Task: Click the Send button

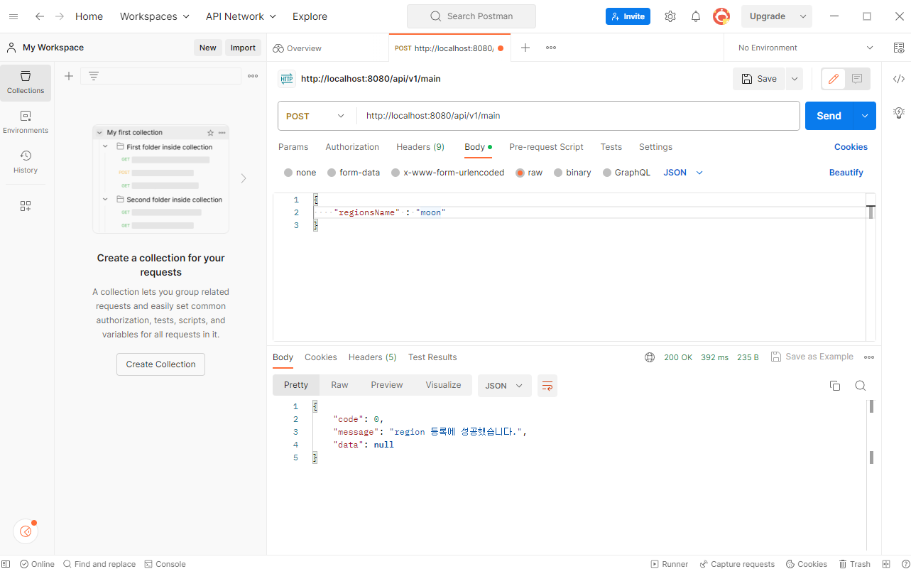Action: [x=829, y=116]
